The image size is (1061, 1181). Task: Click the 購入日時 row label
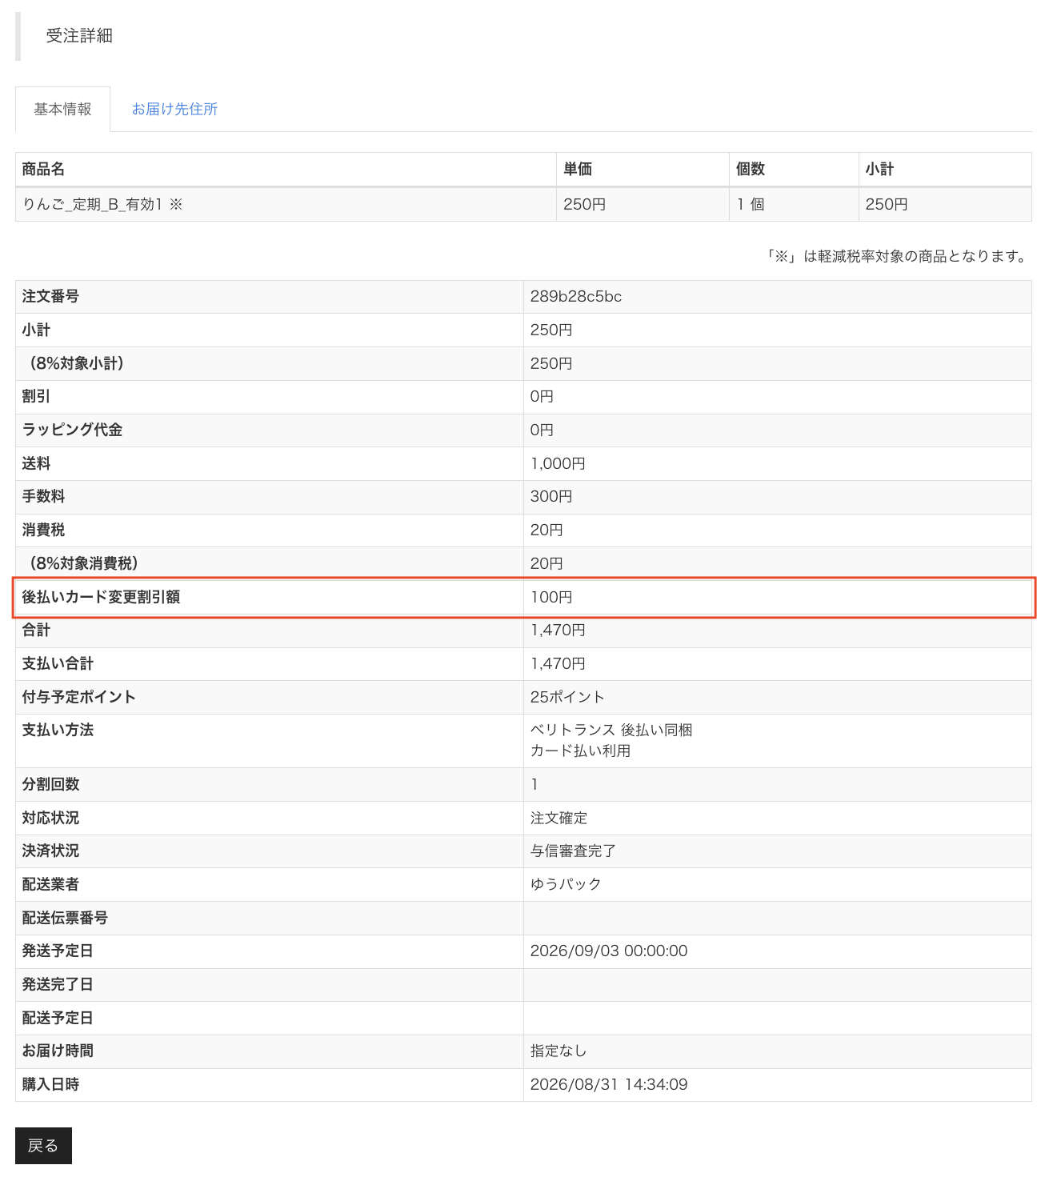click(50, 1085)
